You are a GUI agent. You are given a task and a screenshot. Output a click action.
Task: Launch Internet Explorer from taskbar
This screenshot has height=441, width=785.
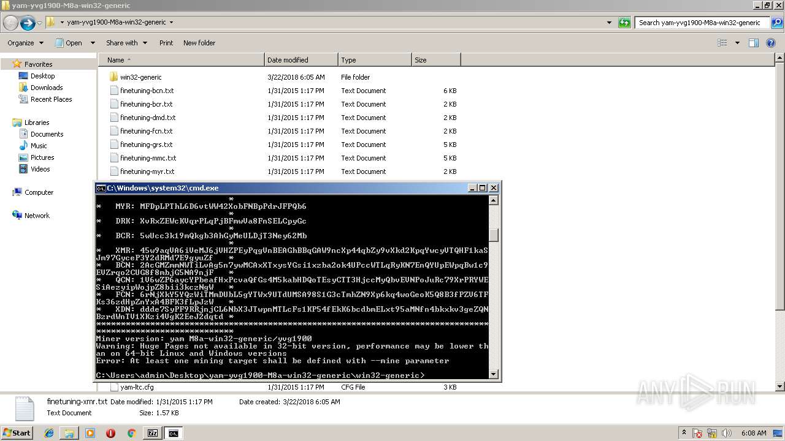pyautogui.click(x=49, y=433)
